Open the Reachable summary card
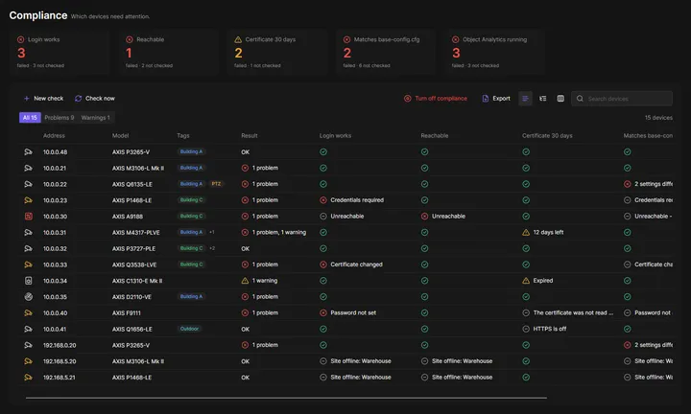Viewport: 691px width, 414px height. coord(168,53)
